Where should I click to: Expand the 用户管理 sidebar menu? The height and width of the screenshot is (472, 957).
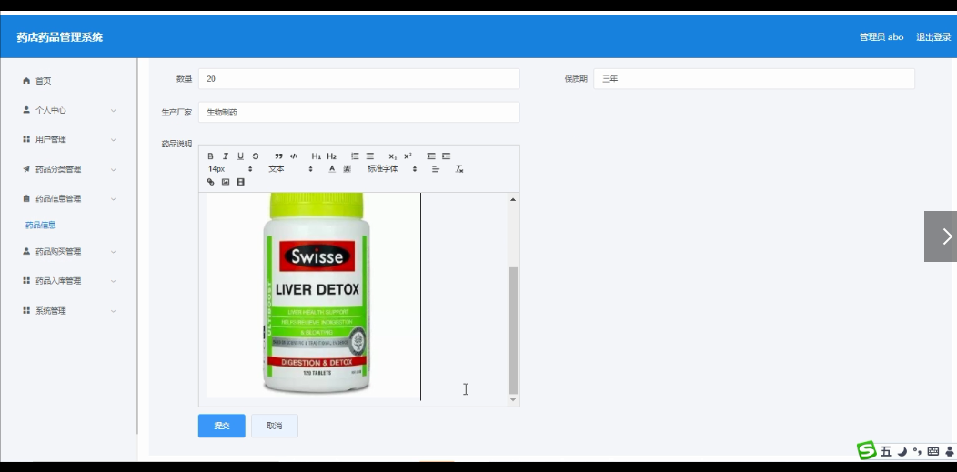click(x=69, y=140)
